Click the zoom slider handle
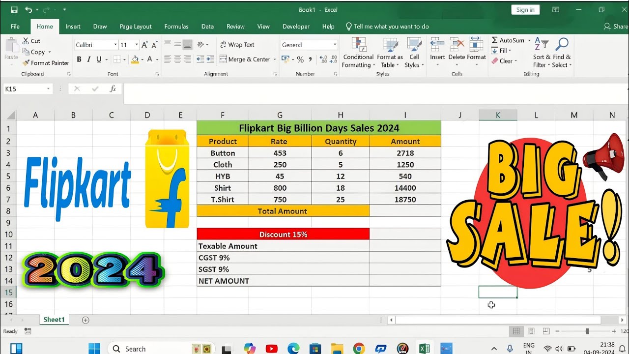 [x=587, y=331]
